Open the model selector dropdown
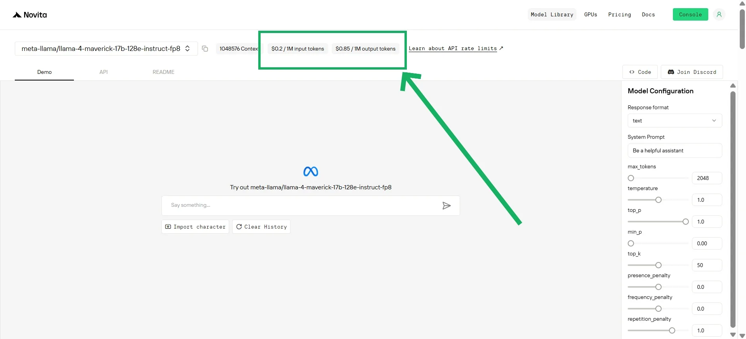 click(106, 49)
